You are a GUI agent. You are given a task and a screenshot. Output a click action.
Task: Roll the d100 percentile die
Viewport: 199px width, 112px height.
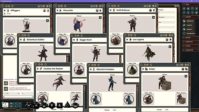(75, 105)
